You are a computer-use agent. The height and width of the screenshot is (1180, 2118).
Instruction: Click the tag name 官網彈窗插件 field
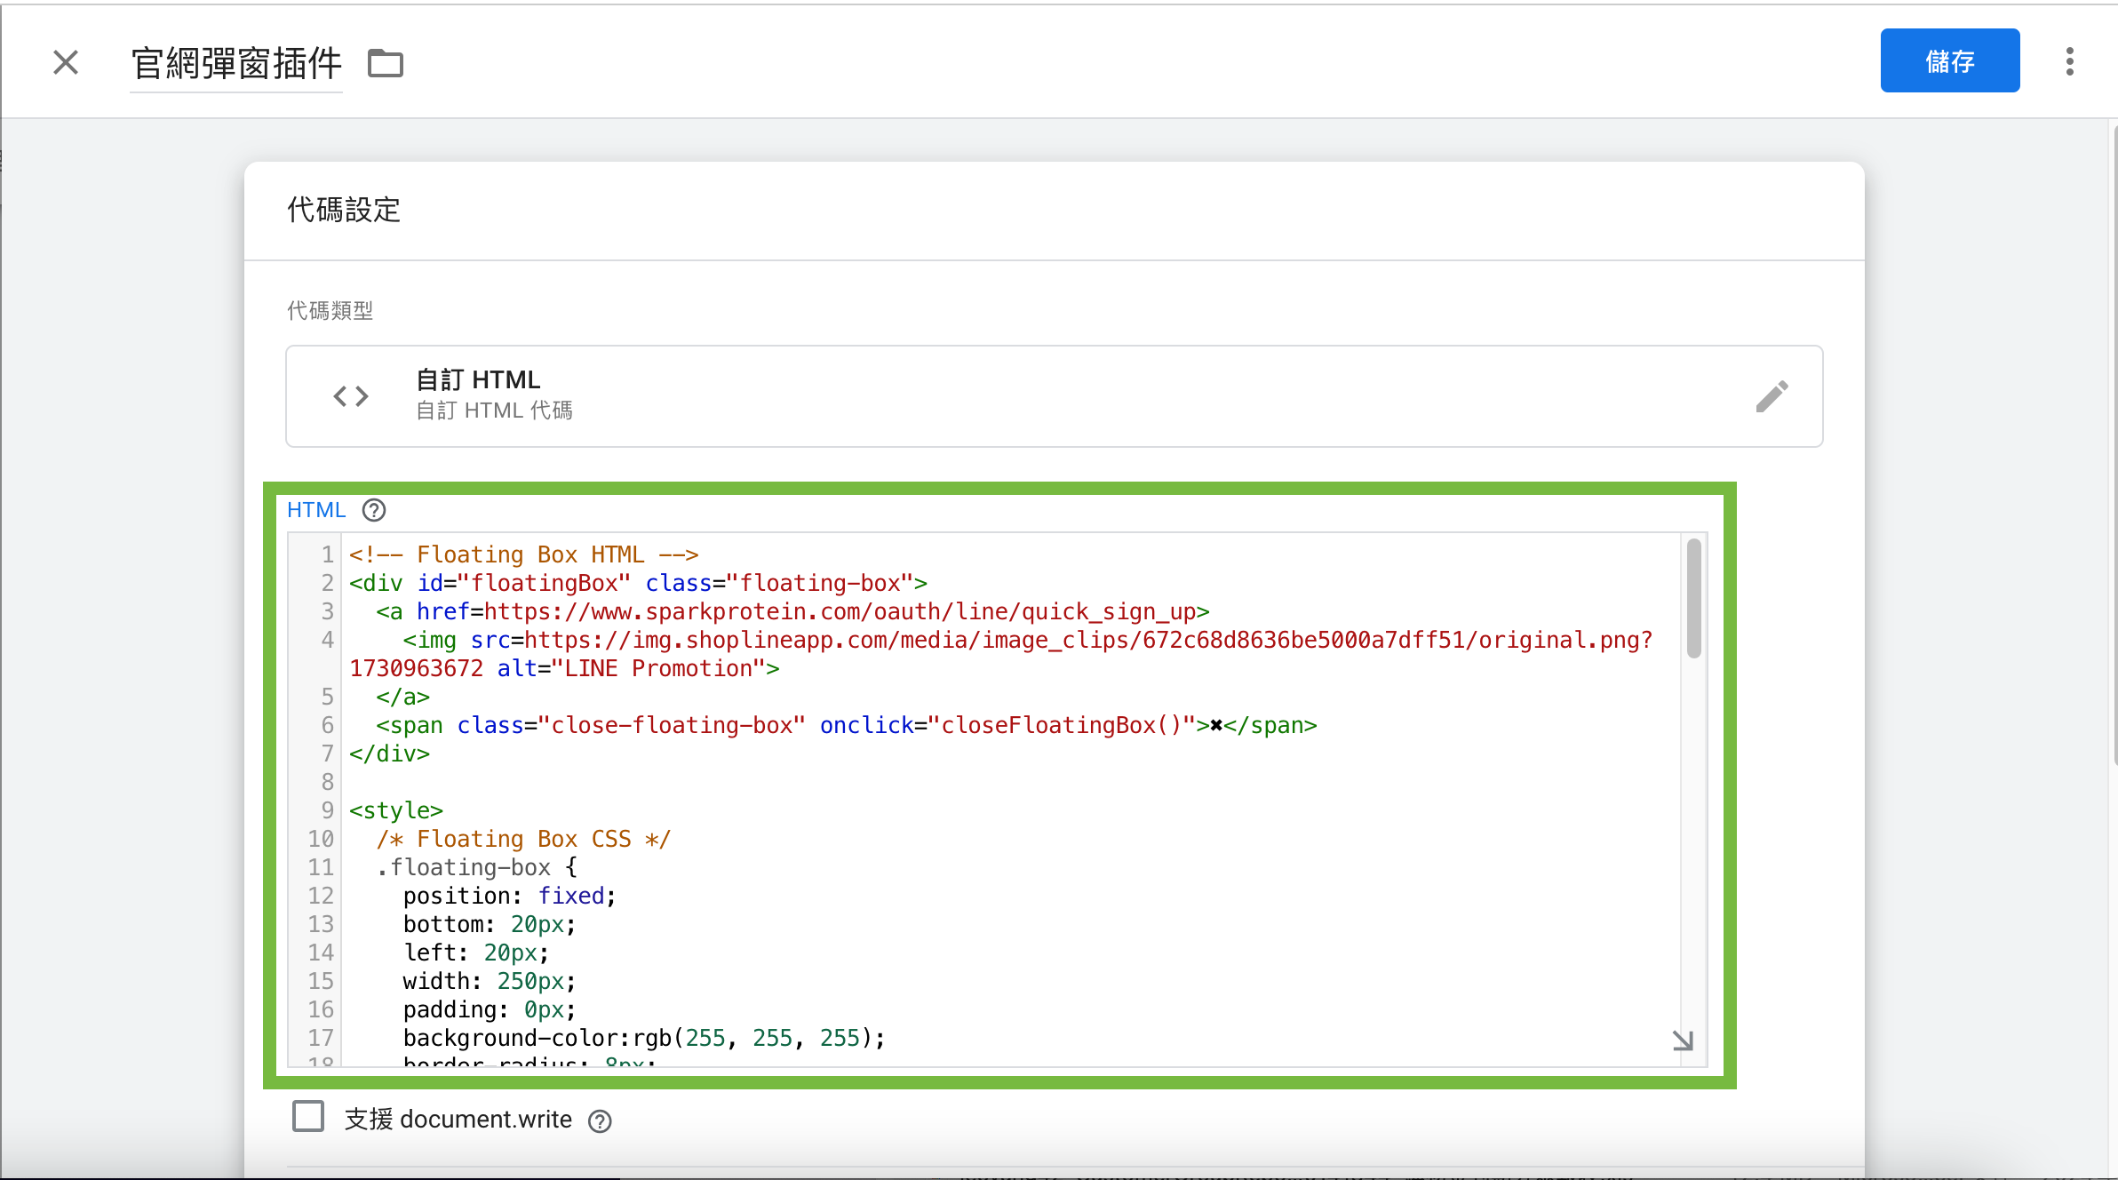(x=236, y=64)
